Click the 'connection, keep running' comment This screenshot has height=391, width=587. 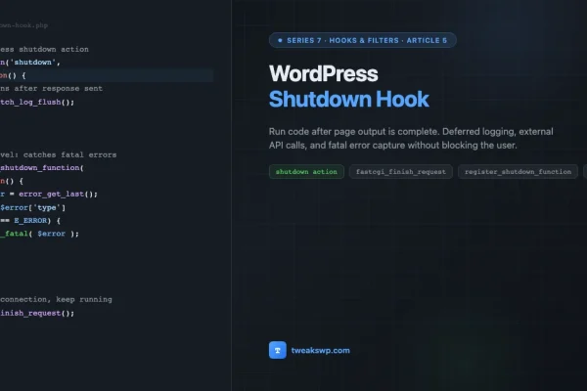tap(56, 299)
